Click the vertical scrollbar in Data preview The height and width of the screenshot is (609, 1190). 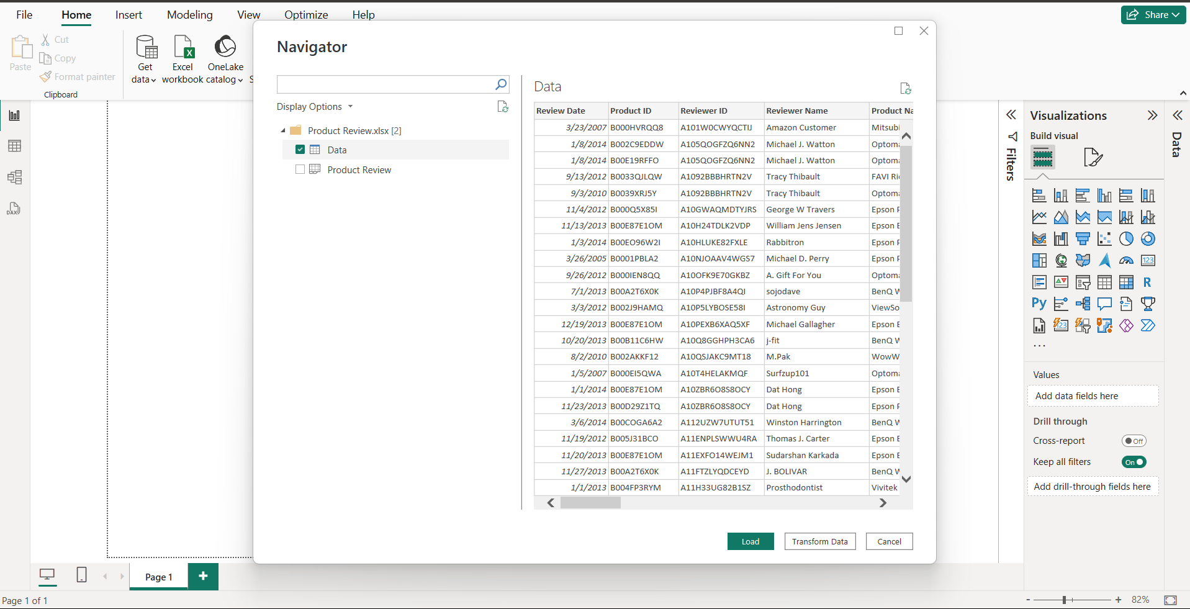[906, 223]
